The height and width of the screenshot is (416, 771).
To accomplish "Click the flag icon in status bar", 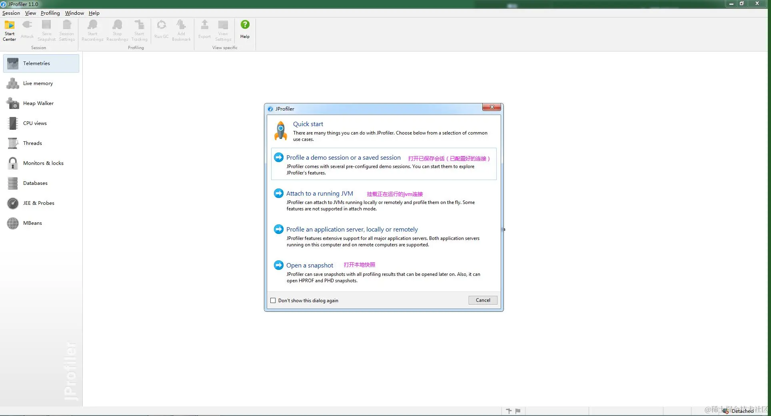I will pos(518,411).
